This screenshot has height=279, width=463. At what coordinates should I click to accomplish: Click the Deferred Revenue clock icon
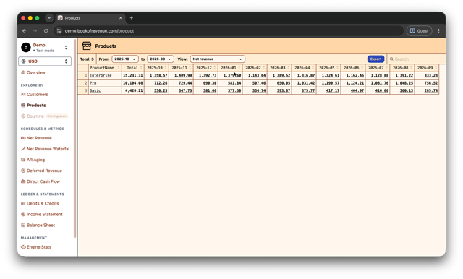click(x=23, y=171)
